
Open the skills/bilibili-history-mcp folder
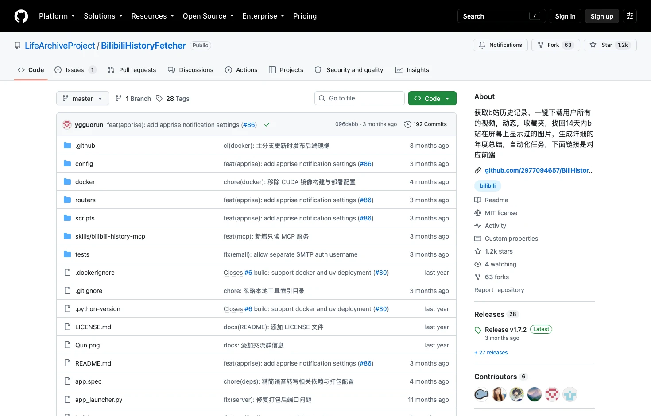point(110,236)
